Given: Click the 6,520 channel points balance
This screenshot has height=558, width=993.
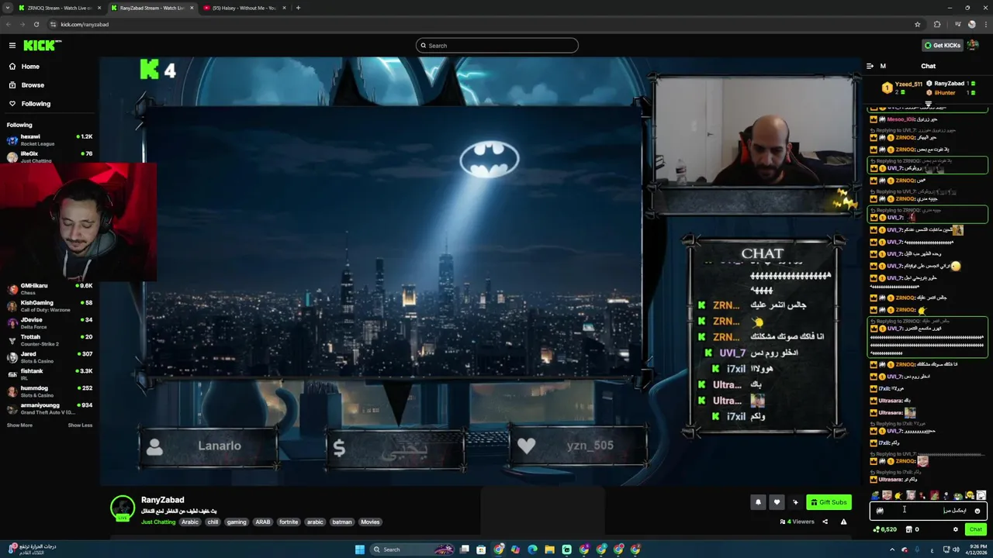Looking at the screenshot, I should click(884, 529).
